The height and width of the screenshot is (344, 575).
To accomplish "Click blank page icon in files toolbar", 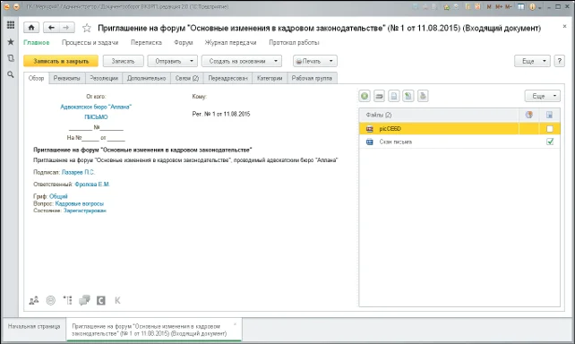I will point(394,96).
